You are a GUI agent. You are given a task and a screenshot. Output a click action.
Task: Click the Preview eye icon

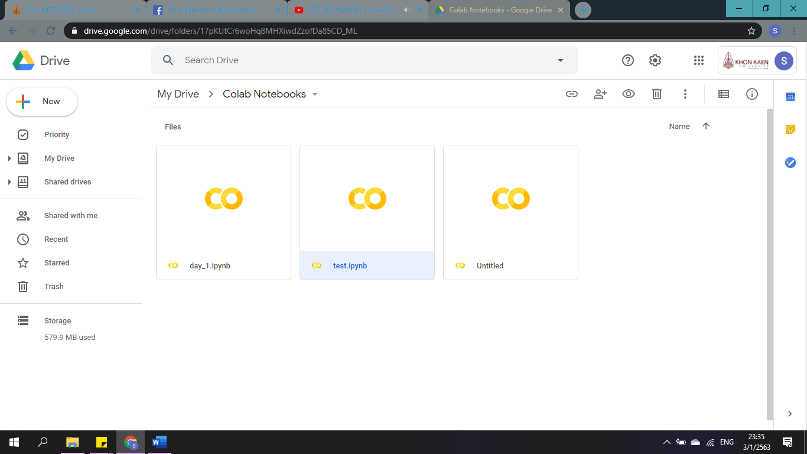point(629,94)
